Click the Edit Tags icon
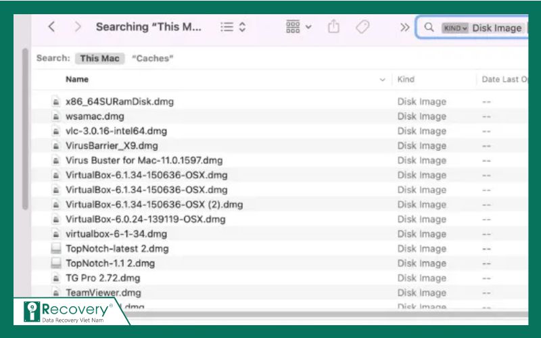Image resolution: width=541 pixels, height=338 pixels. tap(362, 26)
